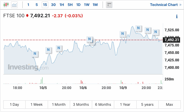Select the 5 minute interval
Screen dimensions: 184x112
37,5
